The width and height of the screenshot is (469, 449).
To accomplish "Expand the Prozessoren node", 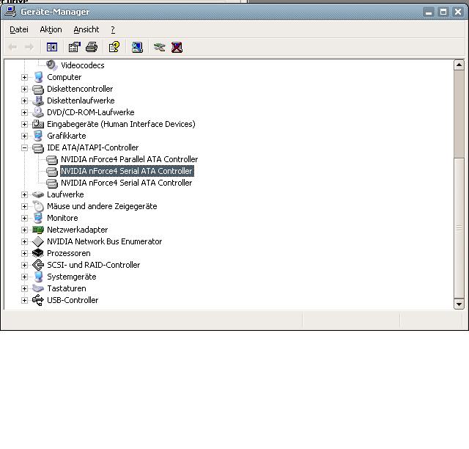I will [x=24, y=253].
